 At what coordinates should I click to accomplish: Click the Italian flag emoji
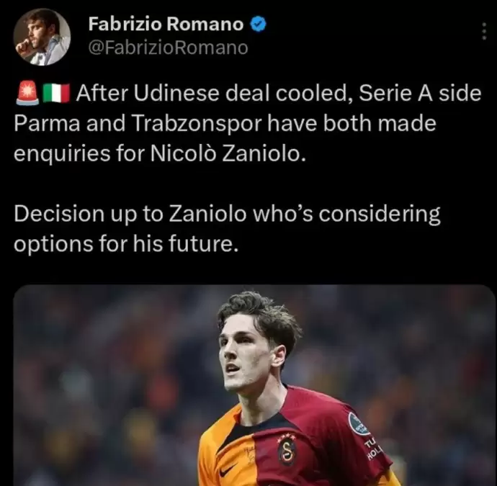[x=56, y=93]
